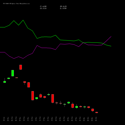
Task: Click the '01 Dec' date label
Action: (x=84, y=119)
